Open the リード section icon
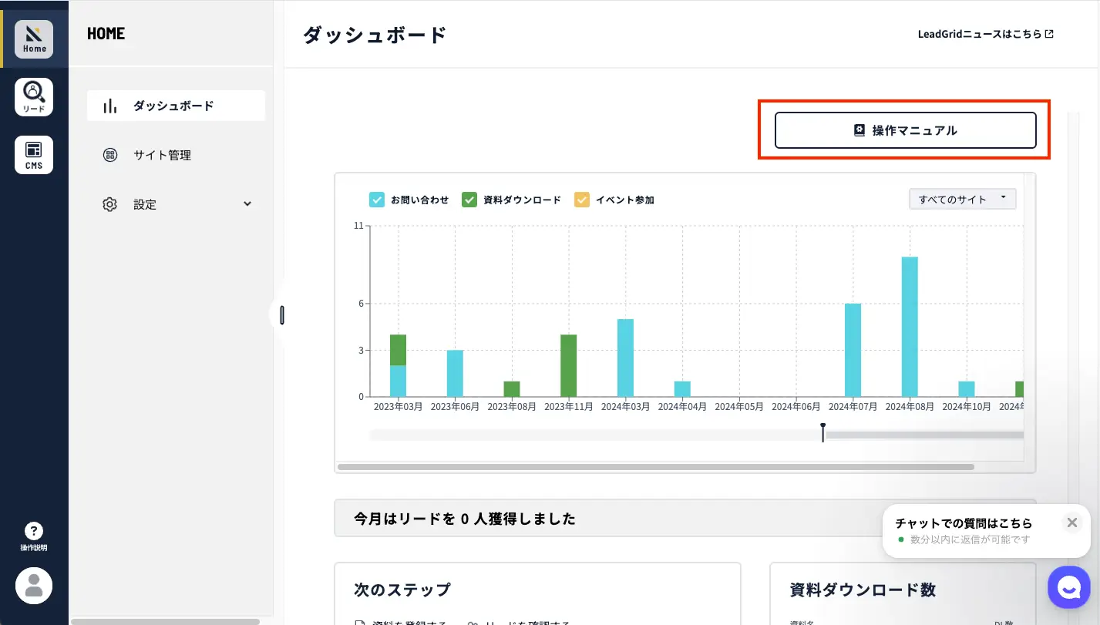 pos(34,97)
